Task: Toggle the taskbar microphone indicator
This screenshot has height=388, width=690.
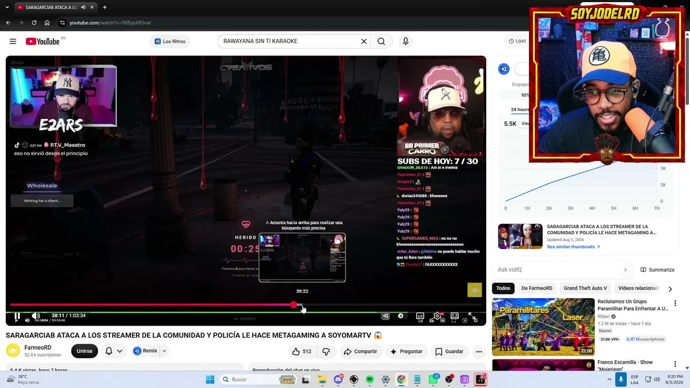Action: tap(621, 380)
